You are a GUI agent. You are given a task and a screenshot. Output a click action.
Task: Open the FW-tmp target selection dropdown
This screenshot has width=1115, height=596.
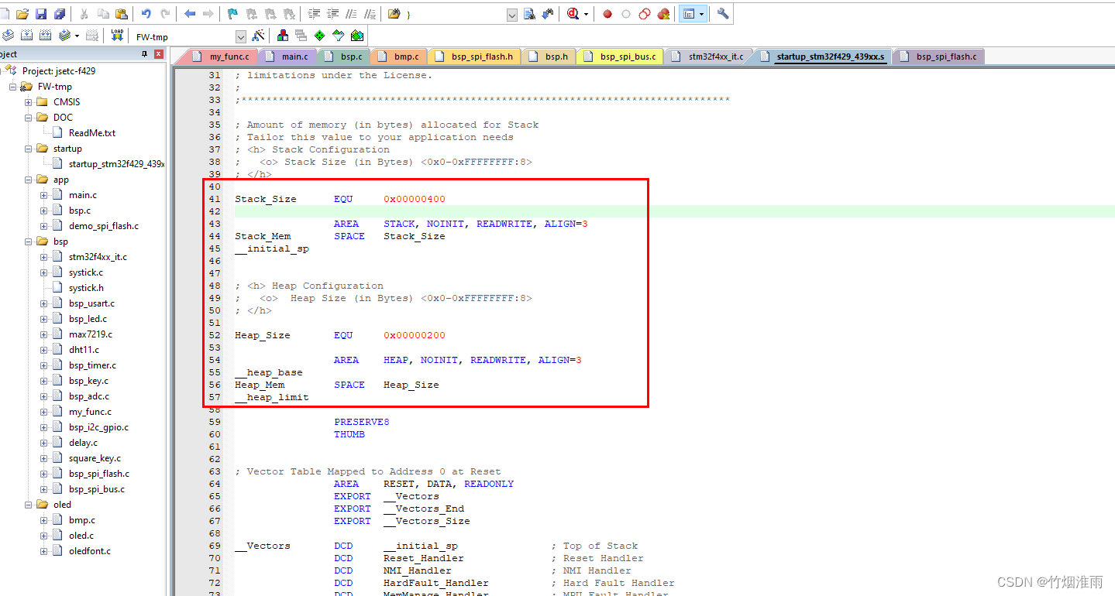point(239,35)
